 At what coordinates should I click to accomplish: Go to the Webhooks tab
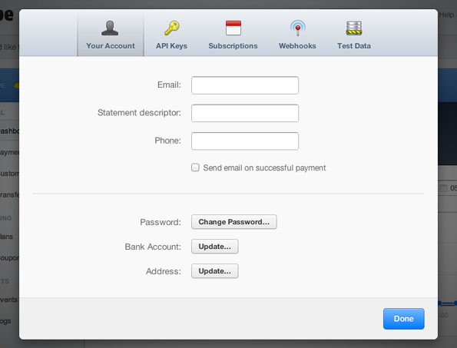297,46
